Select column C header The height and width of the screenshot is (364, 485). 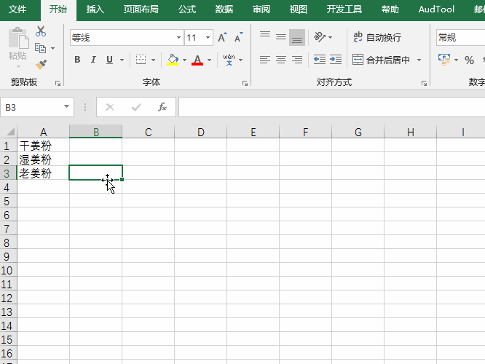pos(148,132)
